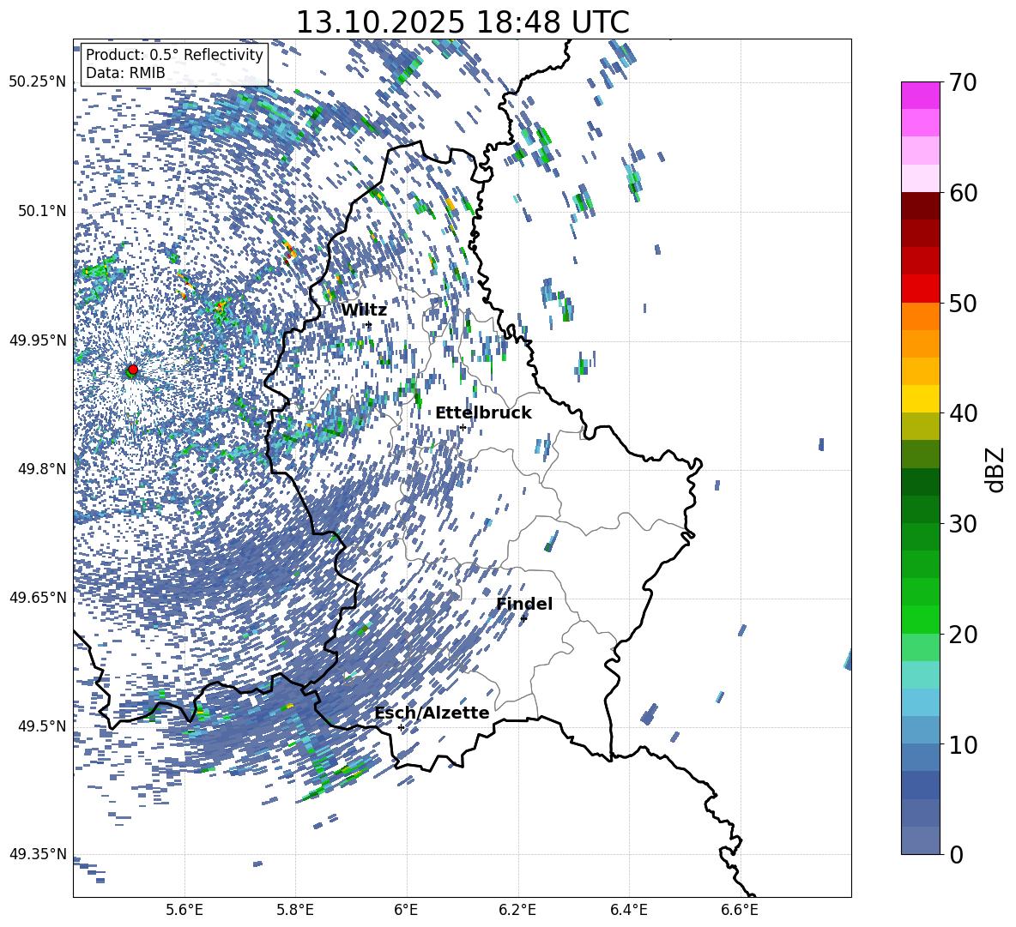Click the 6.2°E longitude label

pos(517,910)
